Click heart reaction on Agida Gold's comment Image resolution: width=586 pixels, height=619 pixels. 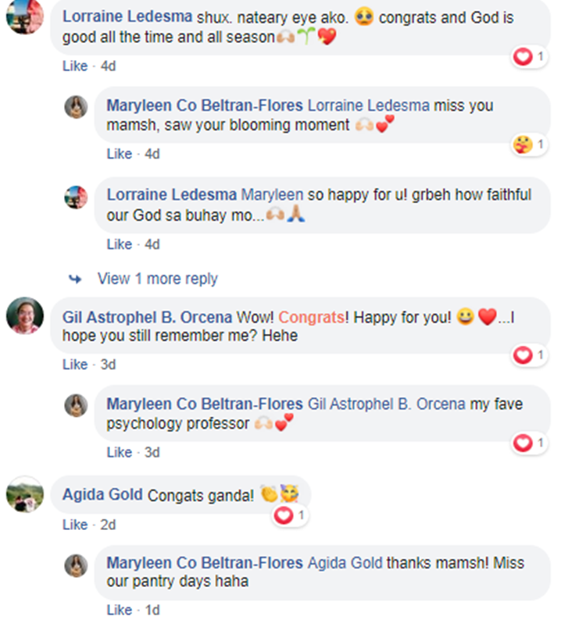290,515
